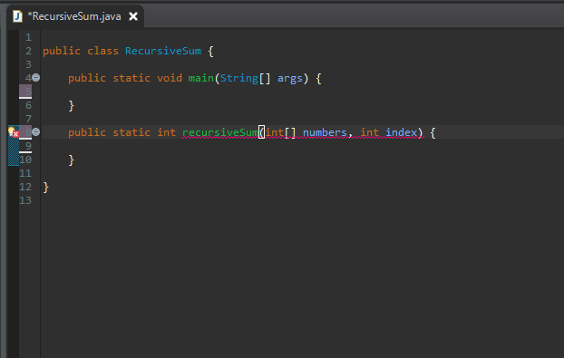Click line number 11 in the gutter
This screenshot has height=358, width=564.
tap(25, 173)
